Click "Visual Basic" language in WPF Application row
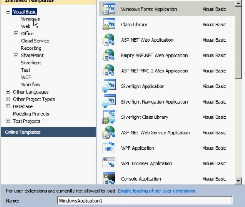The height and width of the screenshot is (207, 245). coord(214,148)
